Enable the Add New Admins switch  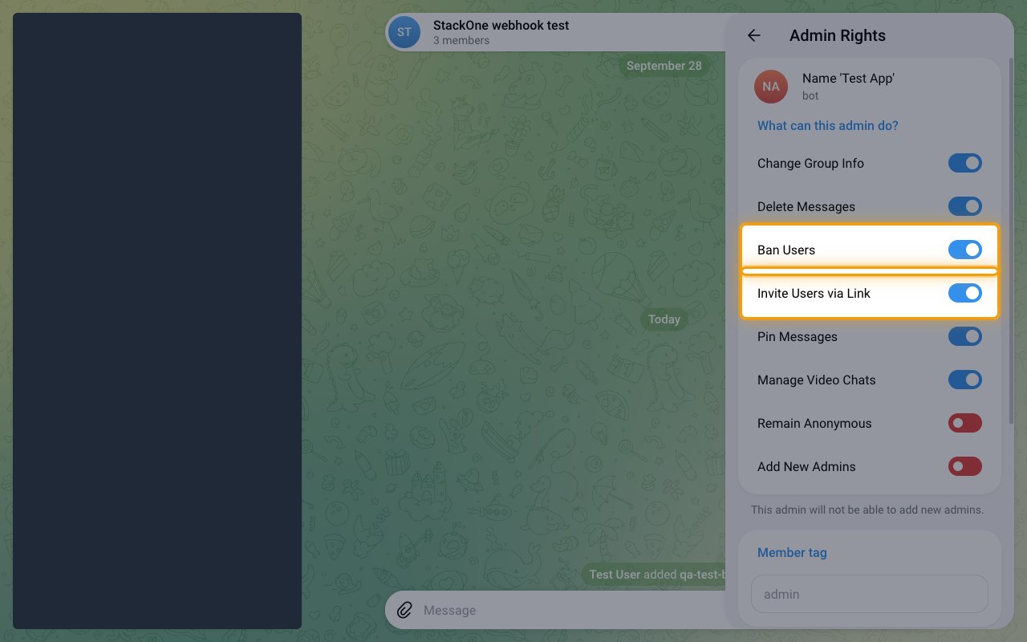(965, 466)
